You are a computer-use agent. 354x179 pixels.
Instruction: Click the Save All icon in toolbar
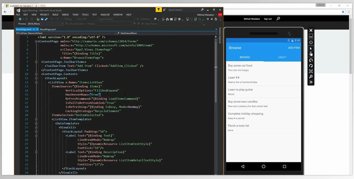[46, 19]
